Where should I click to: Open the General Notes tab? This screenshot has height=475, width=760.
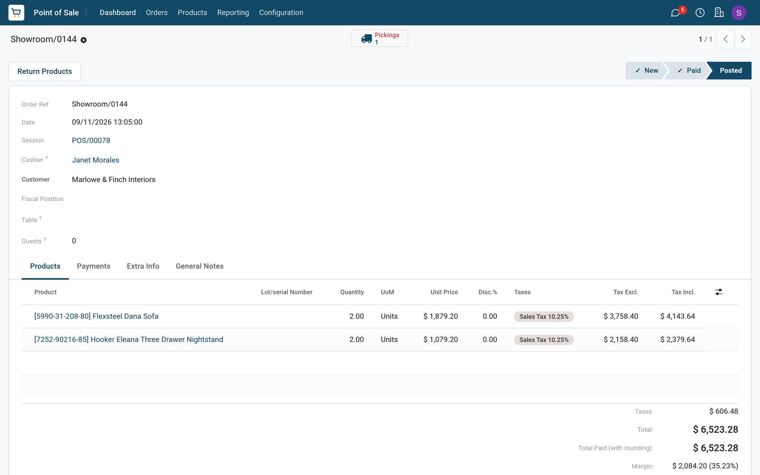tap(199, 266)
